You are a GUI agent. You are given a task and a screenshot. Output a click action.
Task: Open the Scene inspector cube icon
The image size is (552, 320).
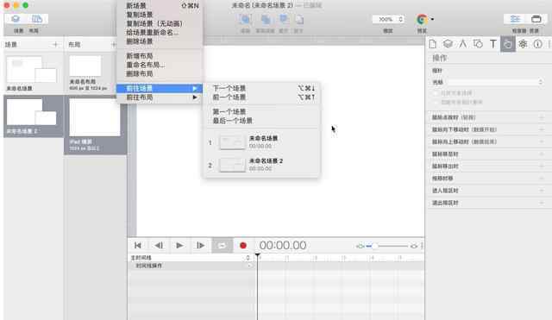(448, 44)
